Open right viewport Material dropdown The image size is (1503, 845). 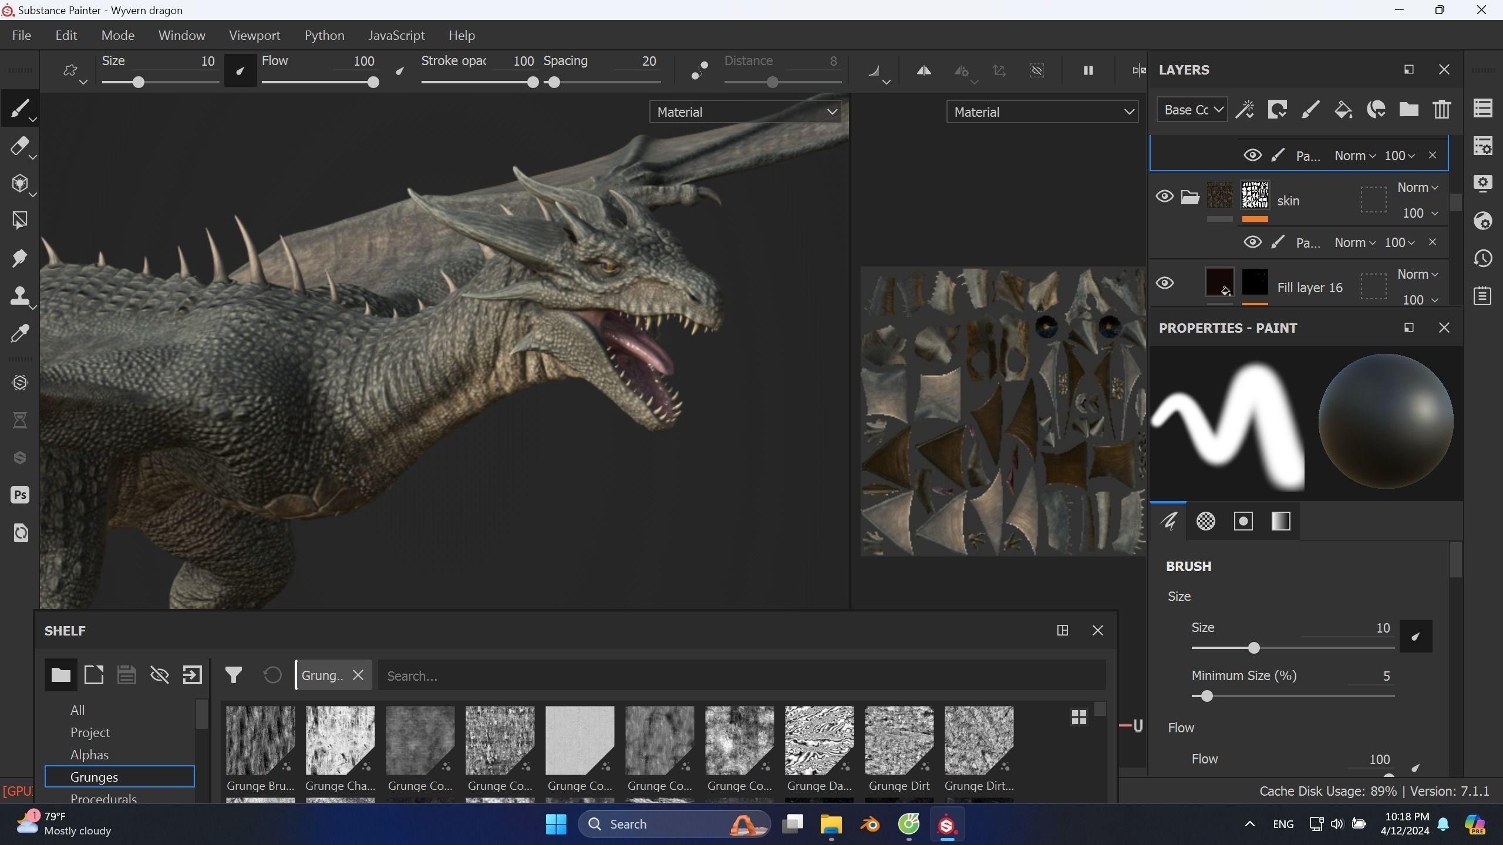coord(1042,112)
